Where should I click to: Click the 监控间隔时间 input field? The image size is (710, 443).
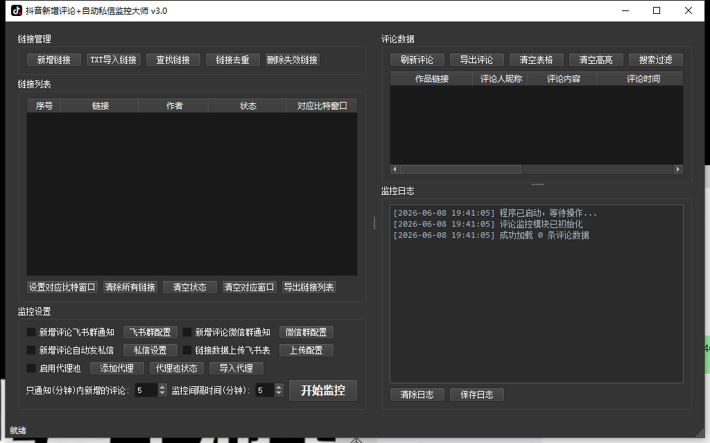[x=265, y=390]
